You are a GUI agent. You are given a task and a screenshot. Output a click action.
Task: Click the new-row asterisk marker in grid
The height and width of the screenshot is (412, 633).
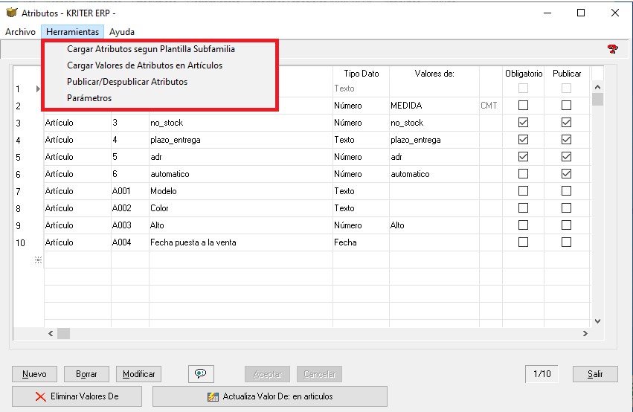point(38,260)
